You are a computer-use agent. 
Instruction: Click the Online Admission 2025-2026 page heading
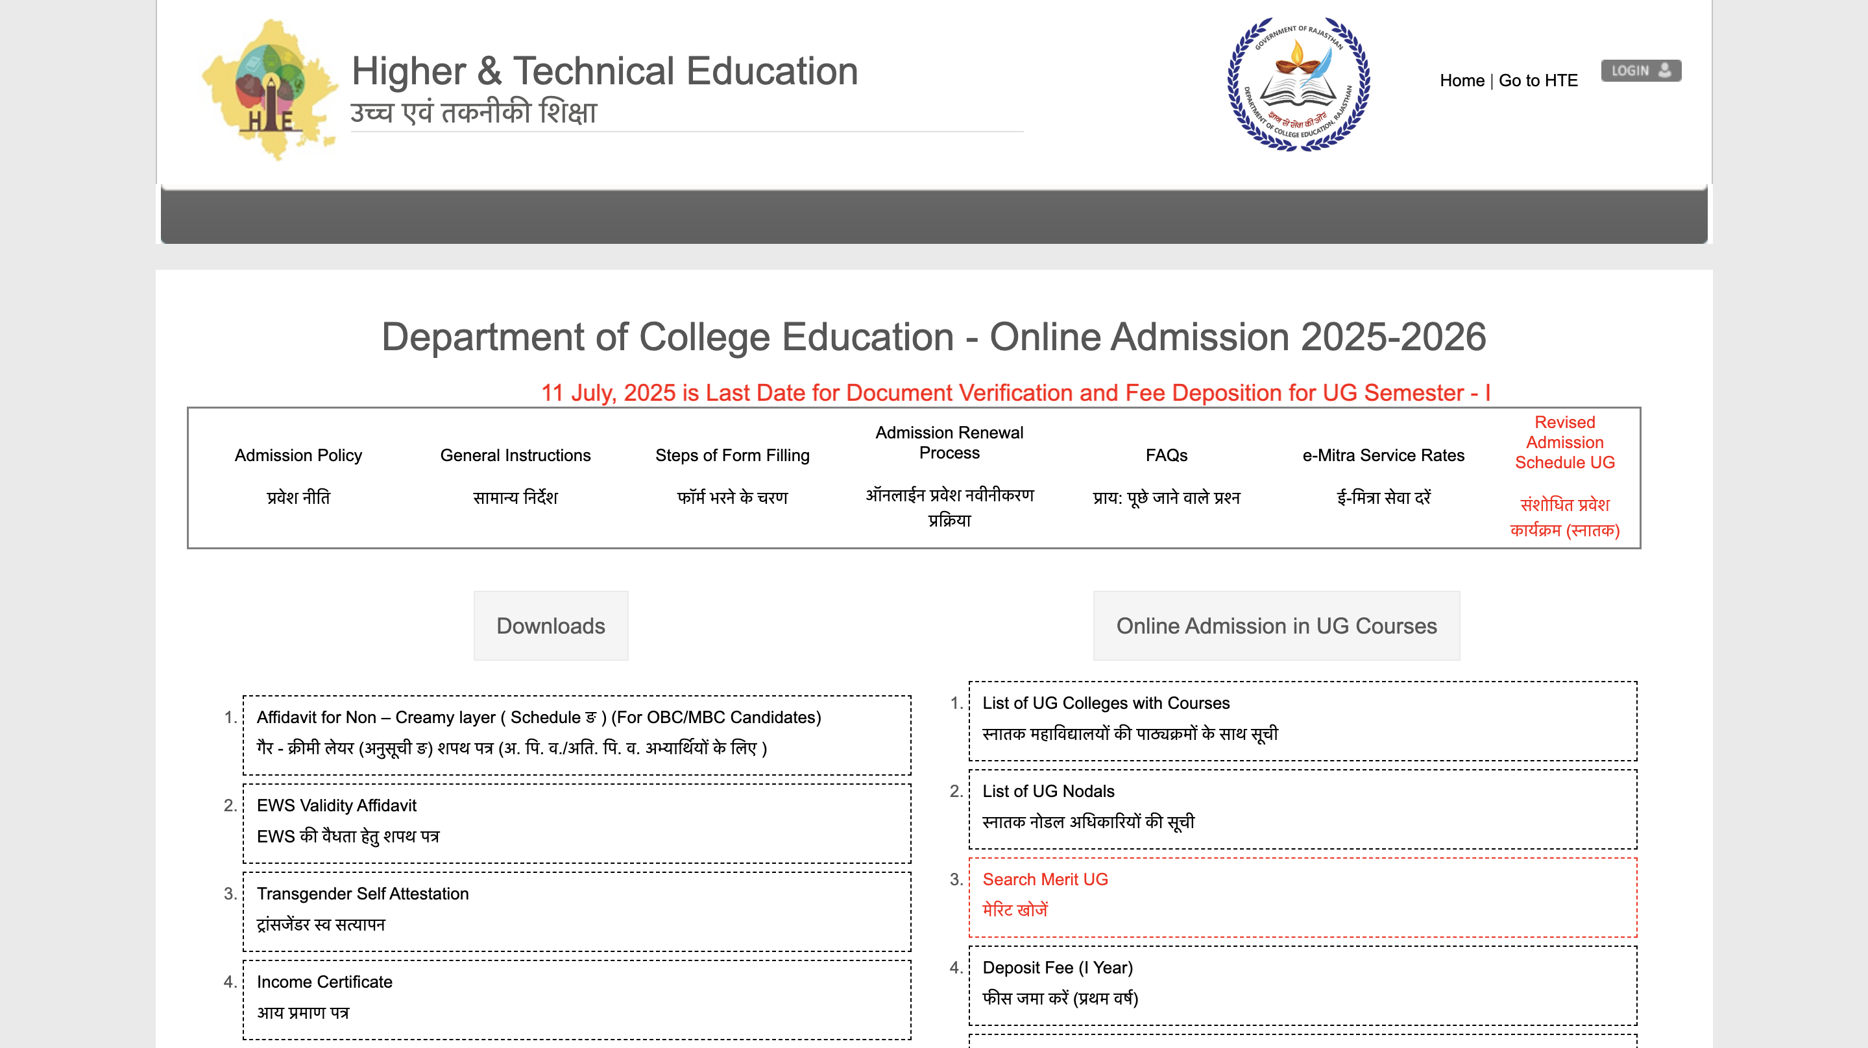pyautogui.click(x=934, y=337)
